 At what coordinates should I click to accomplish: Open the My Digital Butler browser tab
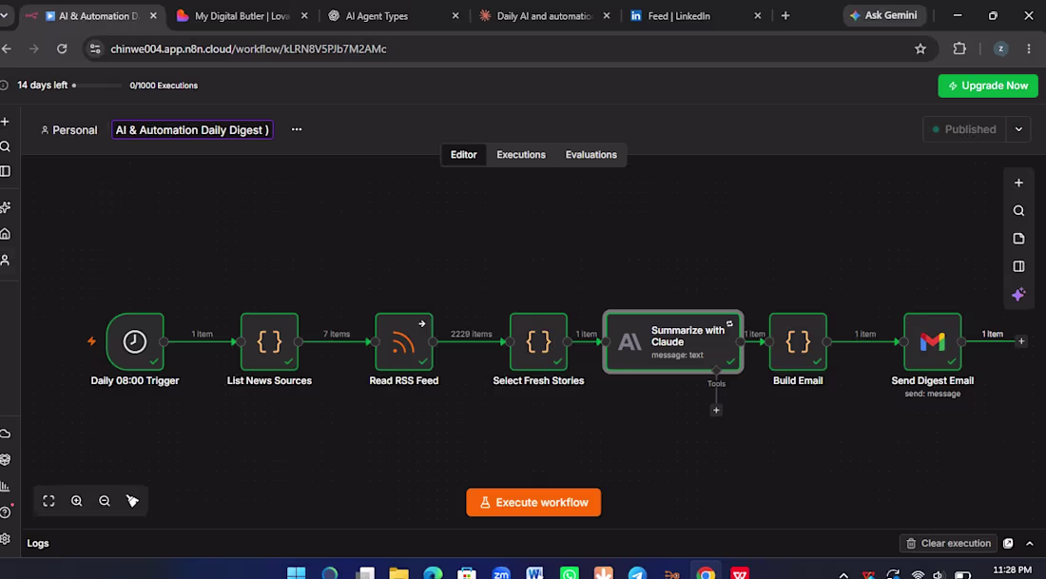pos(242,16)
